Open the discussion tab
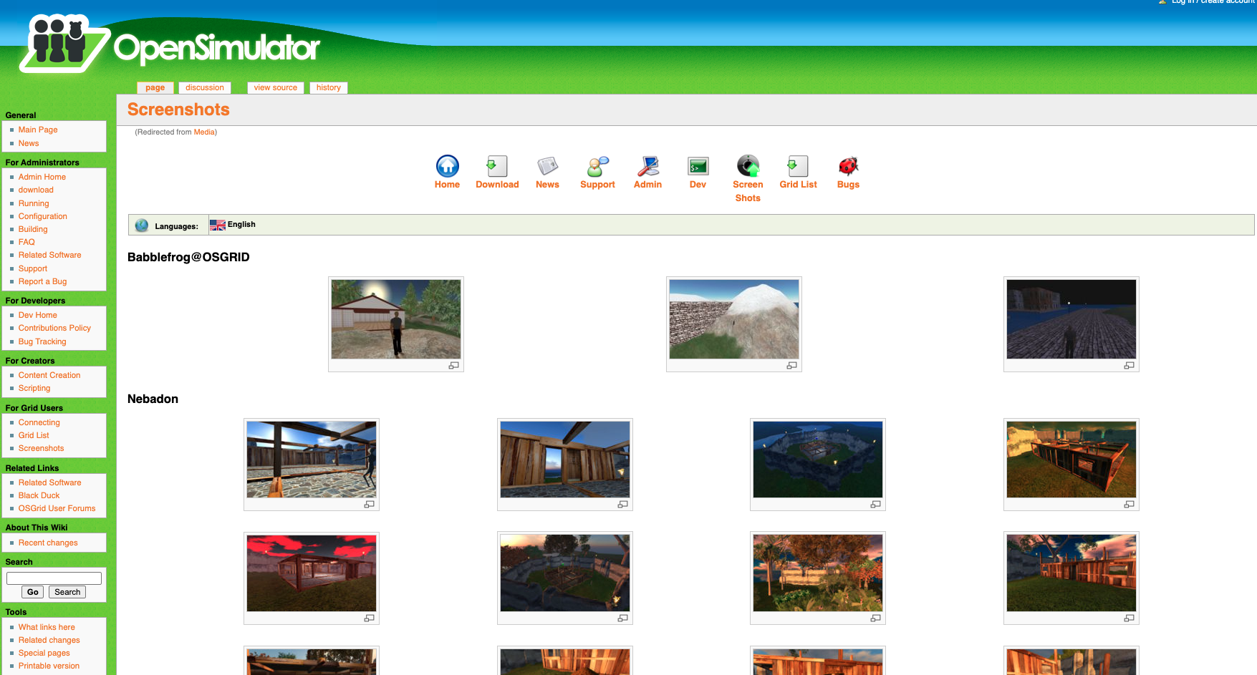Screen dimensions: 1257x675 pyautogui.click(x=205, y=88)
